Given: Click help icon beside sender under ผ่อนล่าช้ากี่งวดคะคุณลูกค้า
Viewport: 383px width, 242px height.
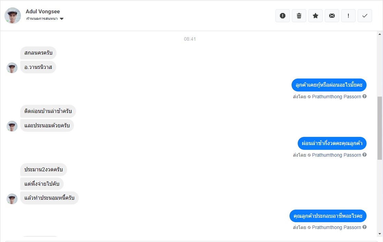Looking at the screenshot, I should click(x=365, y=155).
